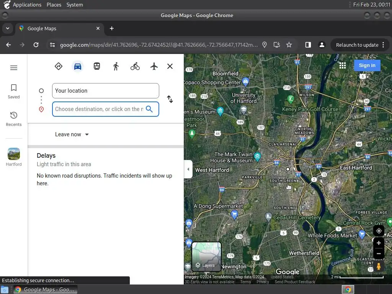Screen dimensions: 392x294
Task: Toggle Chrome side panel
Action: click(x=308, y=45)
